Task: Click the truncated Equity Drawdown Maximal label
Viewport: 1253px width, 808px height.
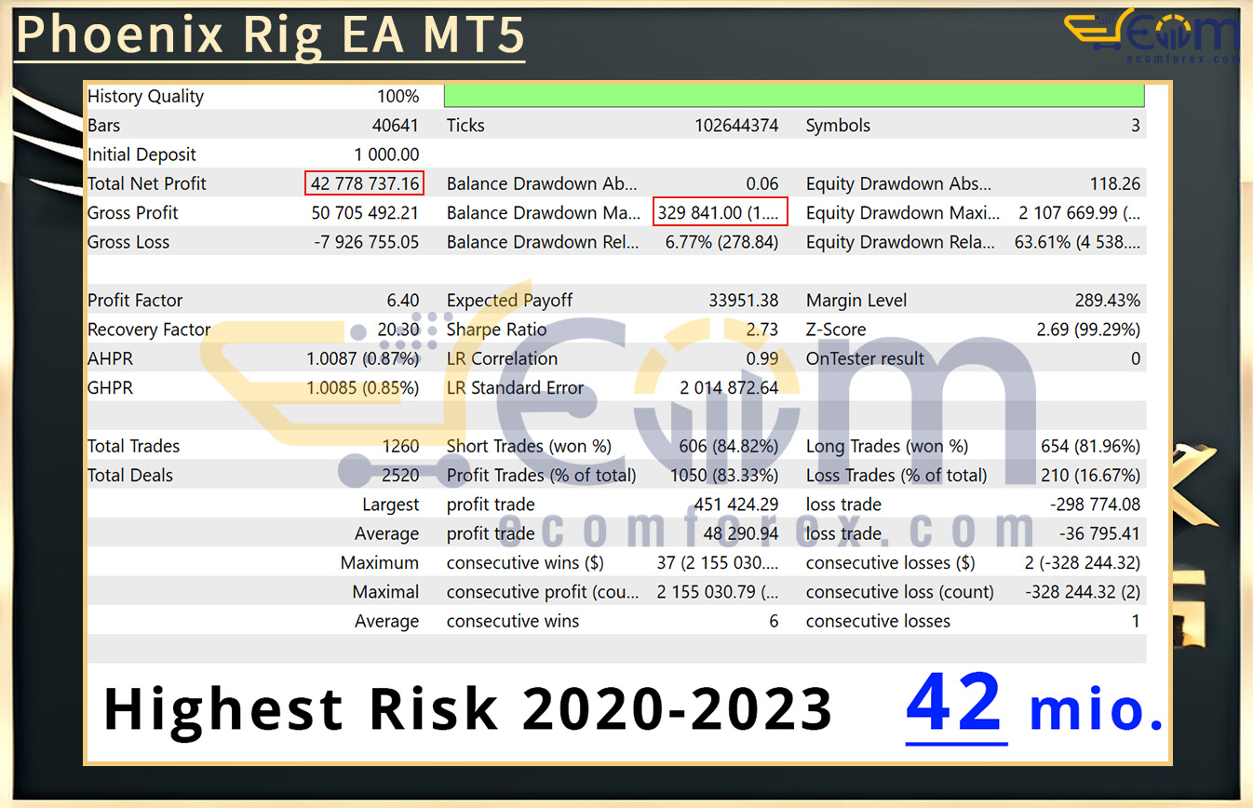Action: tap(899, 212)
